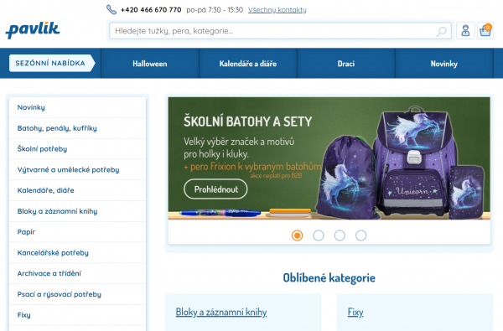Open the user account icon
This screenshot has height=331, width=503.
465,31
